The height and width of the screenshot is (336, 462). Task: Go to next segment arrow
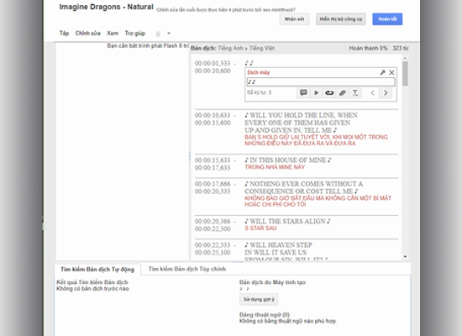point(386,93)
